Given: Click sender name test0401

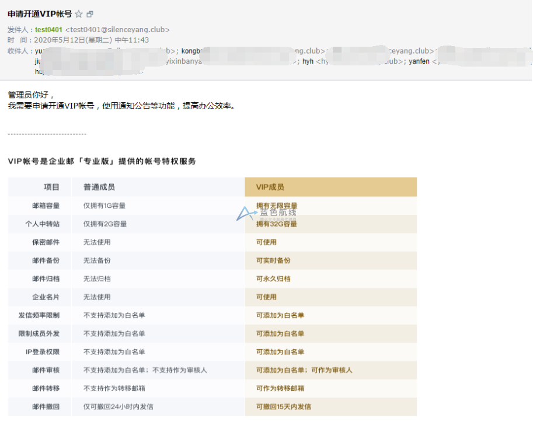Looking at the screenshot, I should click(48, 30).
